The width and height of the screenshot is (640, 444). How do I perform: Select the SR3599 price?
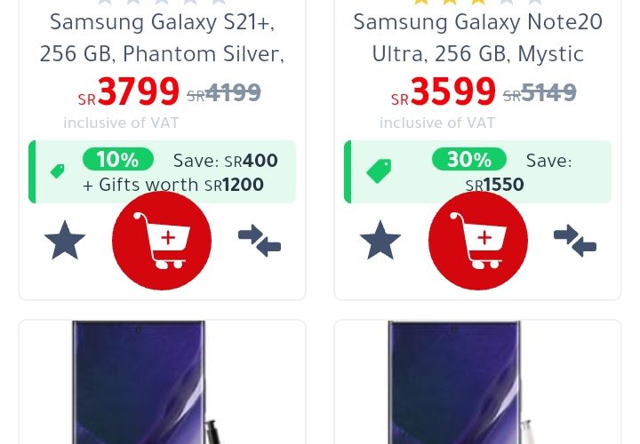click(444, 92)
